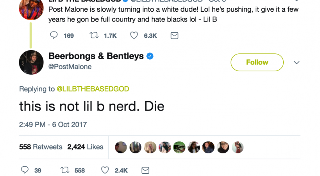Like the Lil B tweet
Screen dimensions: 320x176
coord(134,35)
